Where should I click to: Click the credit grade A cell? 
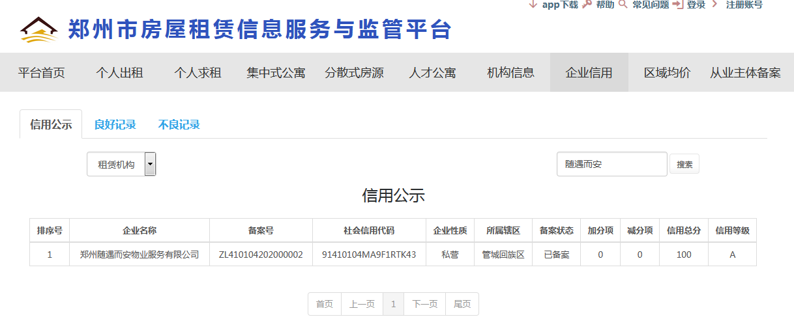coord(732,254)
